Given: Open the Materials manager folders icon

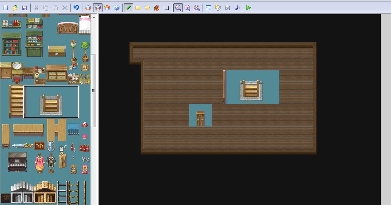Looking at the screenshot, I should click(218, 8).
